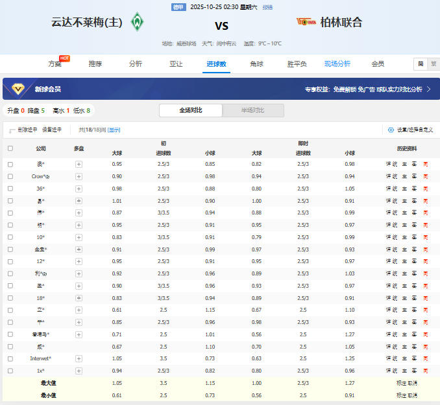Image resolution: width=440 pixels, height=405 pixels.
Task: Switch to 半场对比 half-time comparison
Action: (x=252, y=110)
